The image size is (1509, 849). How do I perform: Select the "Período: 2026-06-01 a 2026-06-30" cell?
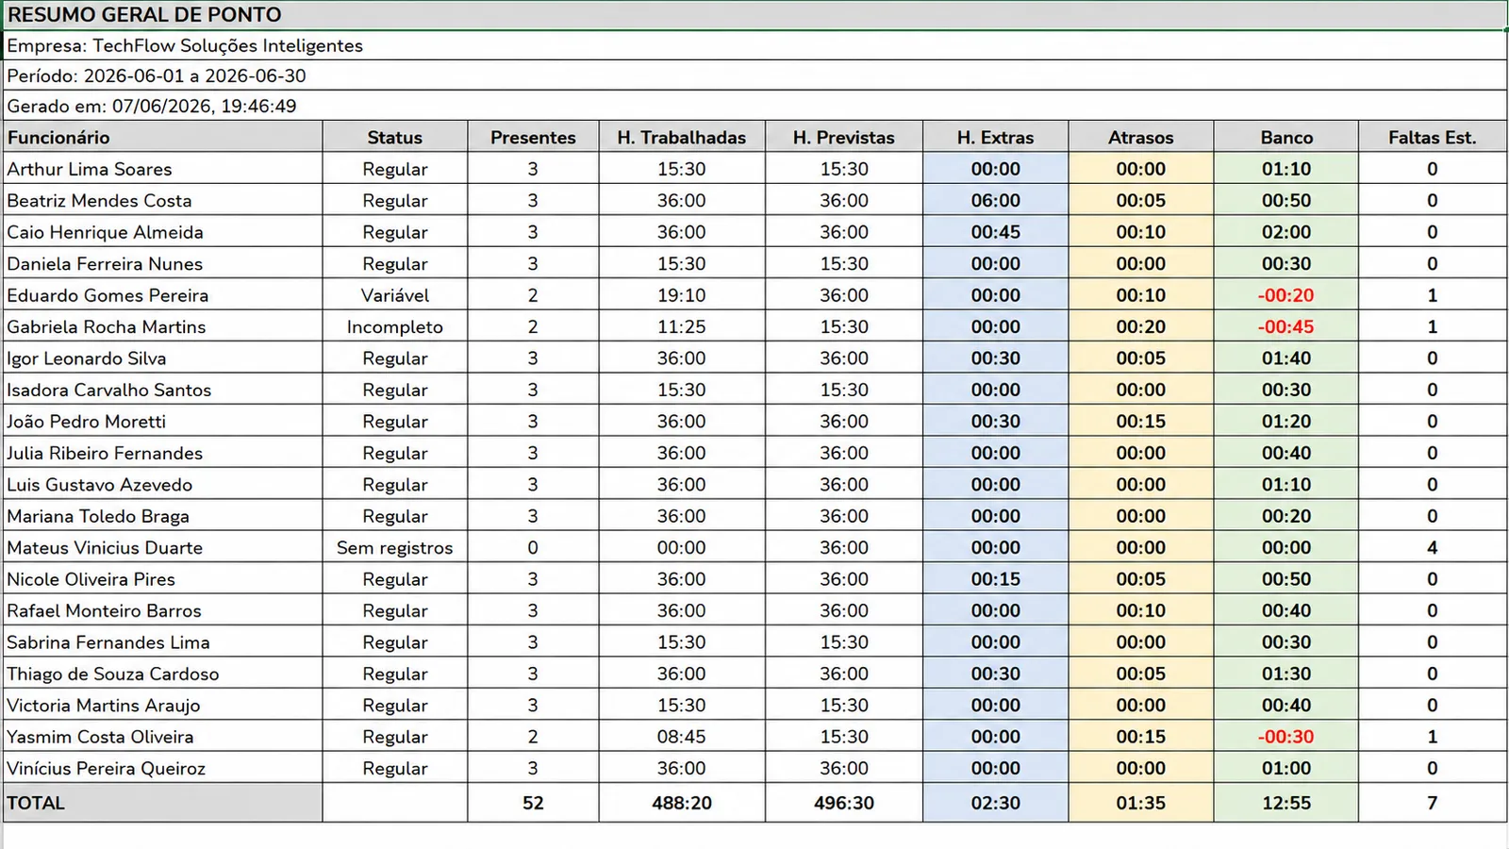tap(754, 75)
